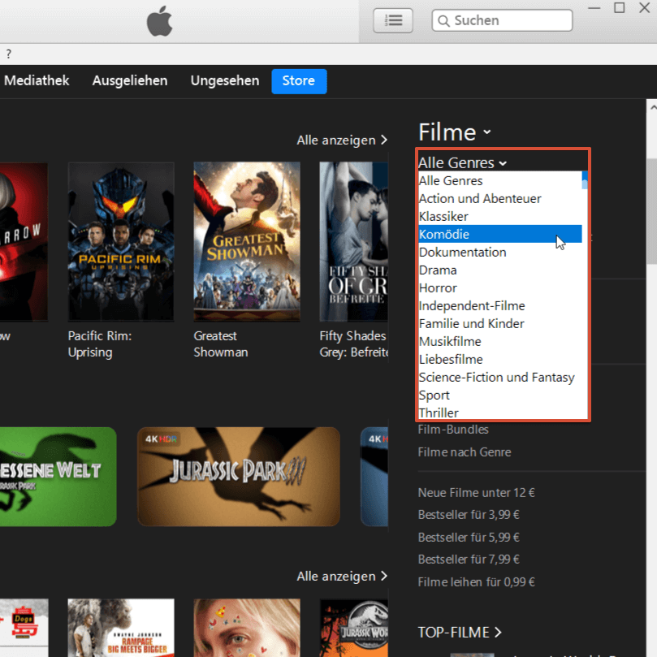This screenshot has height=657, width=657.
Task: Open the Fifty Shades of Grey poster
Action: [x=353, y=242]
